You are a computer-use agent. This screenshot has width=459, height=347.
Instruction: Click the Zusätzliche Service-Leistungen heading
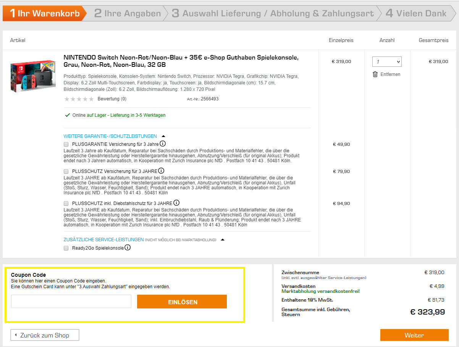pyautogui.click(x=103, y=240)
